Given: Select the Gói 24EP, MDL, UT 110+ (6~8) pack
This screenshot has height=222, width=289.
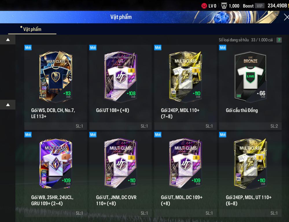Looking at the screenshot, I should (x=250, y=174).
